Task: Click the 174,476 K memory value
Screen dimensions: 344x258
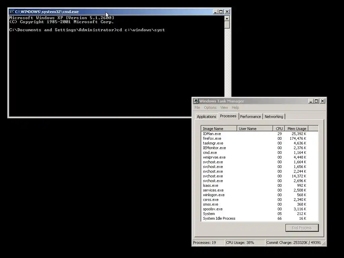Action: pyautogui.click(x=298, y=138)
